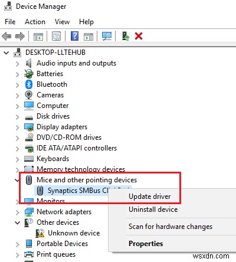Choose Uninstall device in context menu
This screenshot has width=236, height=262.
pyautogui.click(x=153, y=209)
